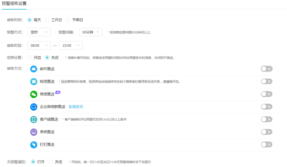Switch on the 钉钉推送 toggle
The height and width of the screenshot is (167, 287).
(x=266, y=145)
